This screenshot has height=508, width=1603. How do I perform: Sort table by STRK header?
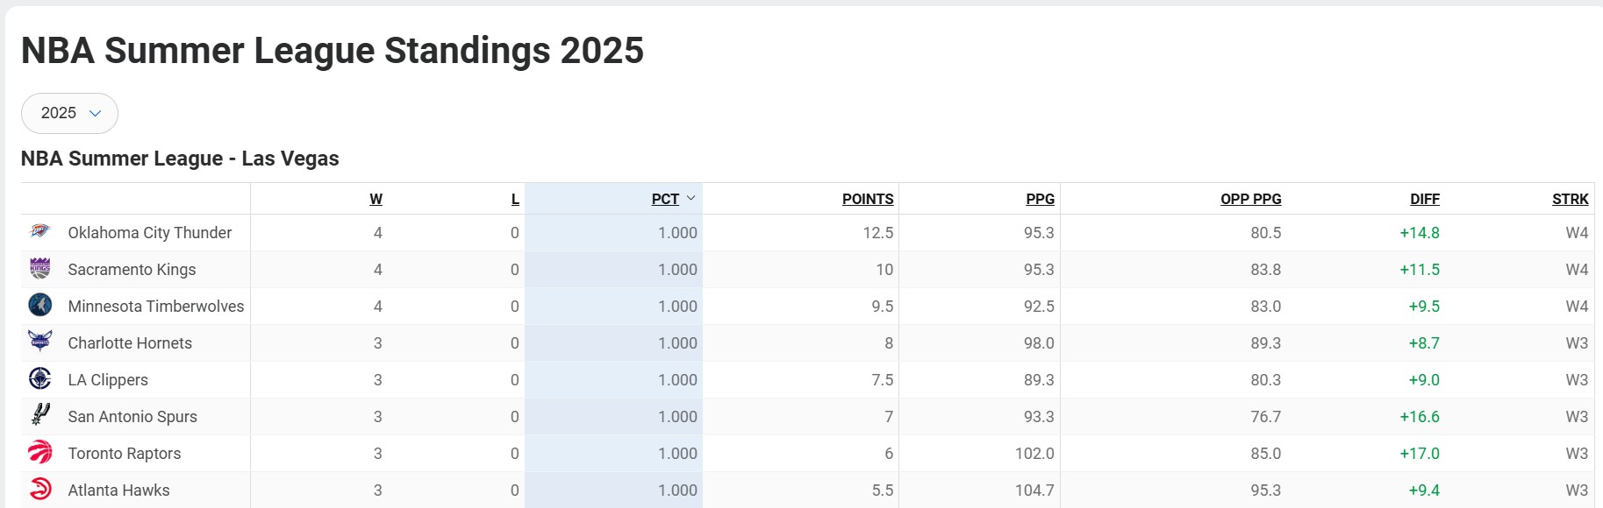pyautogui.click(x=1570, y=199)
